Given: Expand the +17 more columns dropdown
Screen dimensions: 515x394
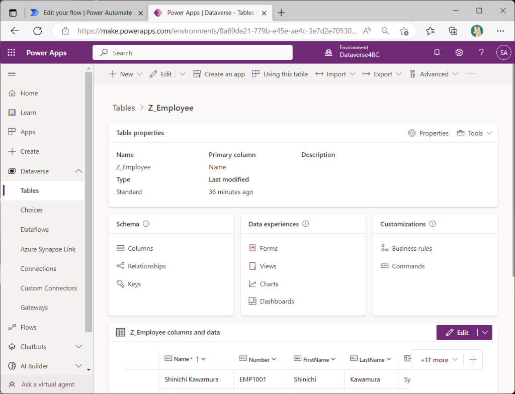Looking at the screenshot, I should coord(439,359).
